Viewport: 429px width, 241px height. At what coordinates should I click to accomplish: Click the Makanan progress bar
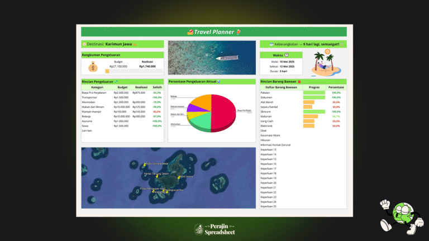click(311, 117)
